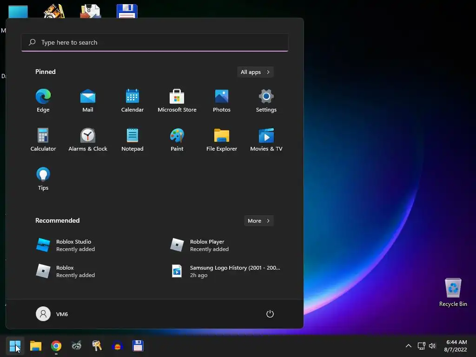Open File Explorer pinned tile
The width and height of the screenshot is (476, 357).
tap(222, 139)
